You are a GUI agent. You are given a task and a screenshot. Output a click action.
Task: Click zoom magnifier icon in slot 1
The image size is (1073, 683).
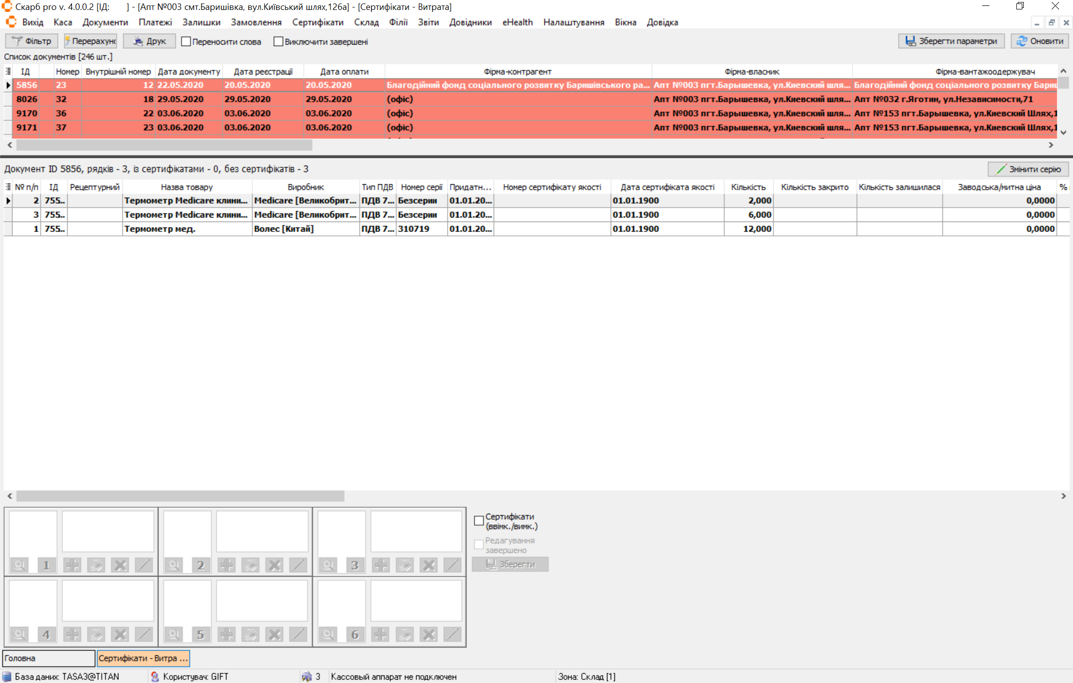click(19, 565)
